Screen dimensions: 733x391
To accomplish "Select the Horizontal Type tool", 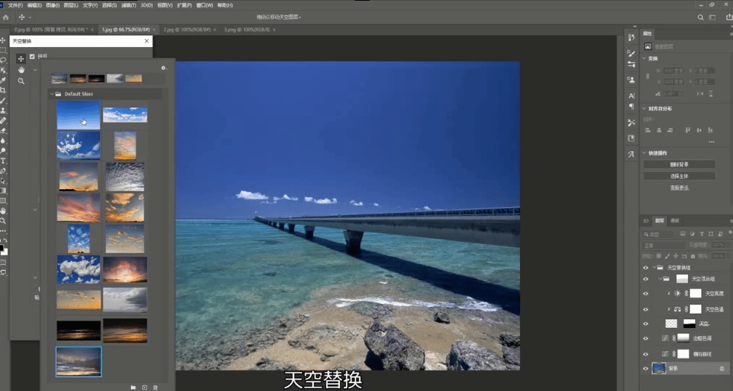I will [x=4, y=161].
